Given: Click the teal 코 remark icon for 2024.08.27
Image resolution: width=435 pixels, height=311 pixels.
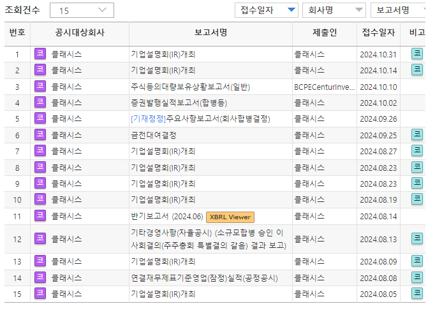Looking at the screenshot, I should [x=417, y=150].
